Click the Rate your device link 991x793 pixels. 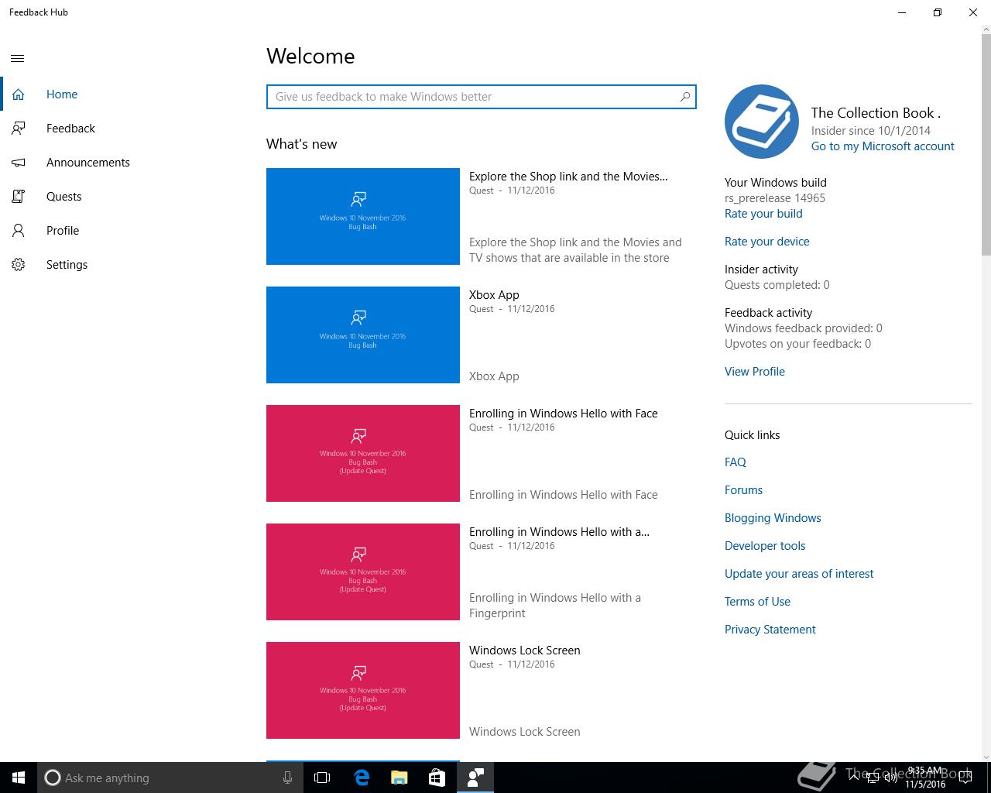click(766, 242)
